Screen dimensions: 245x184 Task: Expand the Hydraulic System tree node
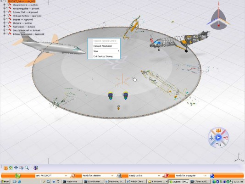(x=5, y=15)
